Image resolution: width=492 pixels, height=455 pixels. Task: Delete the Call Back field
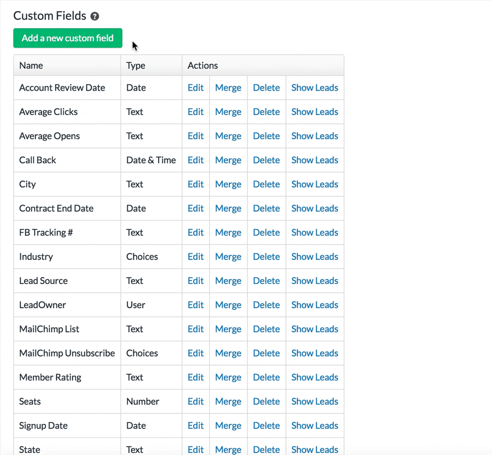pos(266,160)
